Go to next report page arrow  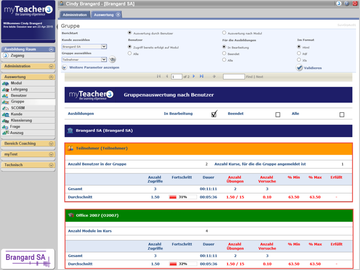coord(194,76)
